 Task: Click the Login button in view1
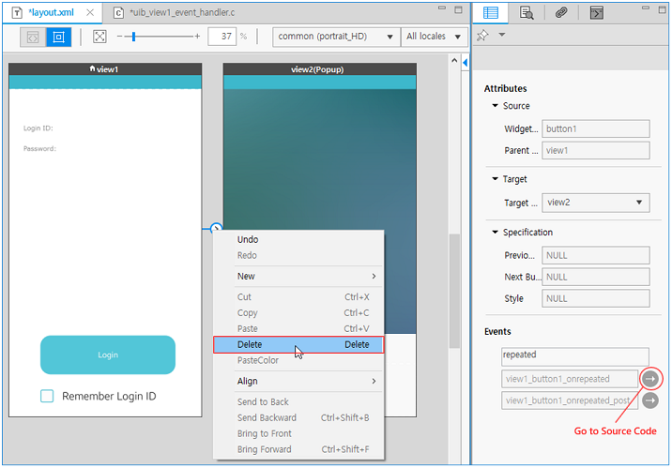(x=108, y=355)
